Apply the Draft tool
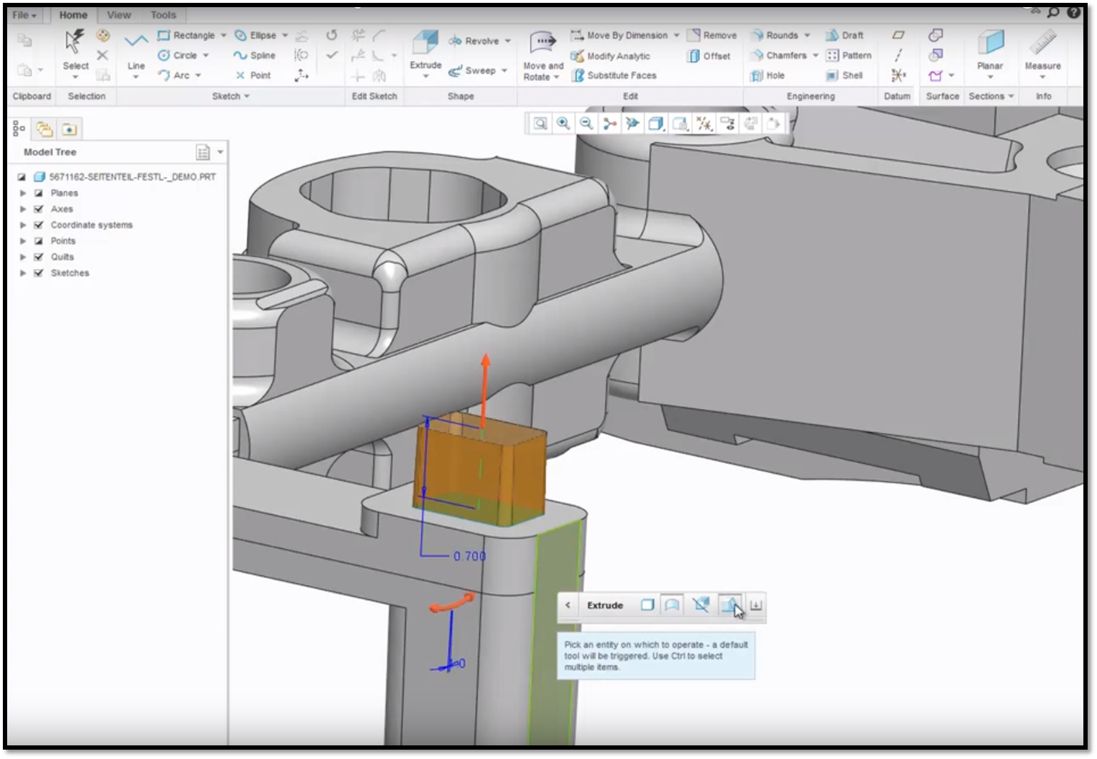 click(x=844, y=35)
